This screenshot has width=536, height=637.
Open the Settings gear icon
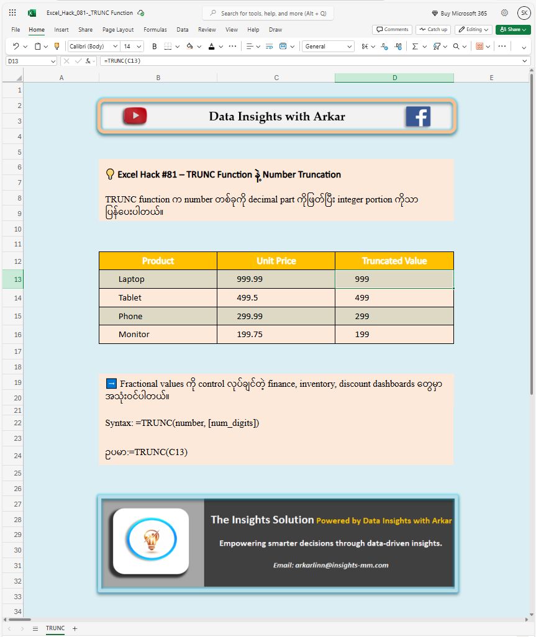tap(504, 13)
